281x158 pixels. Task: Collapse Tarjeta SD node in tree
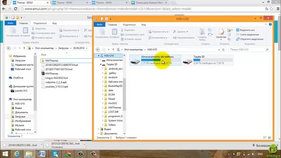click(101, 65)
